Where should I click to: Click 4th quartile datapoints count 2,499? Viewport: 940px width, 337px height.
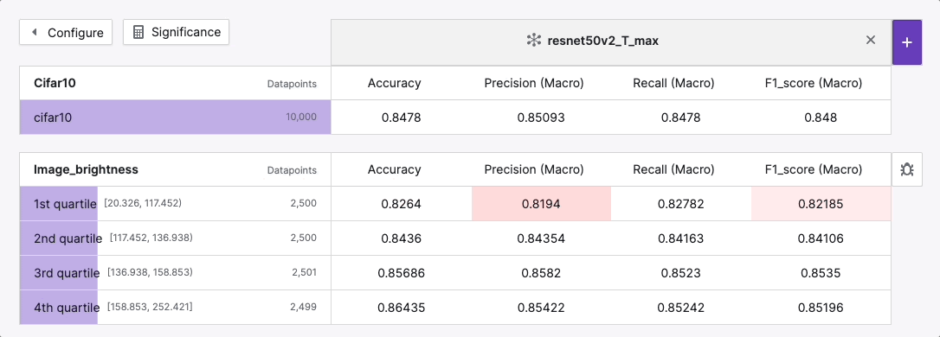coord(303,307)
